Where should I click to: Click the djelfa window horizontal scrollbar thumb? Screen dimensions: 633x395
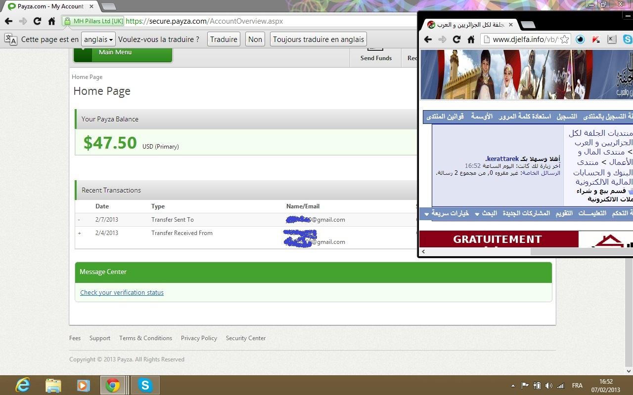tap(582, 251)
